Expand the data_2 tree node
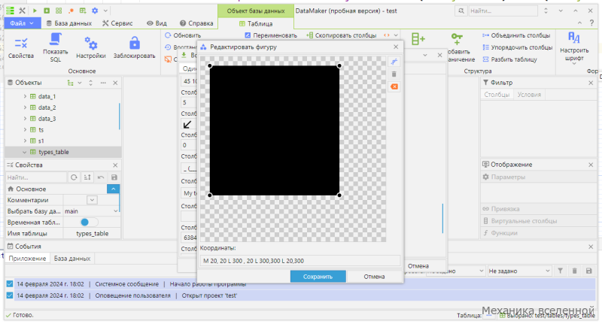The width and height of the screenshot is (602, 324). click(x=25, y=107)
